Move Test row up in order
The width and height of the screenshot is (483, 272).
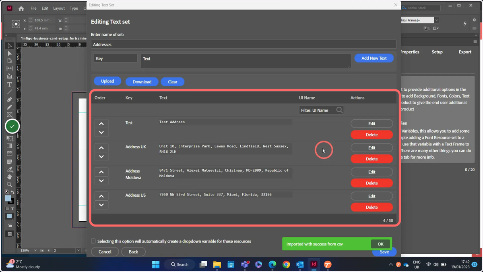(101, 124)
